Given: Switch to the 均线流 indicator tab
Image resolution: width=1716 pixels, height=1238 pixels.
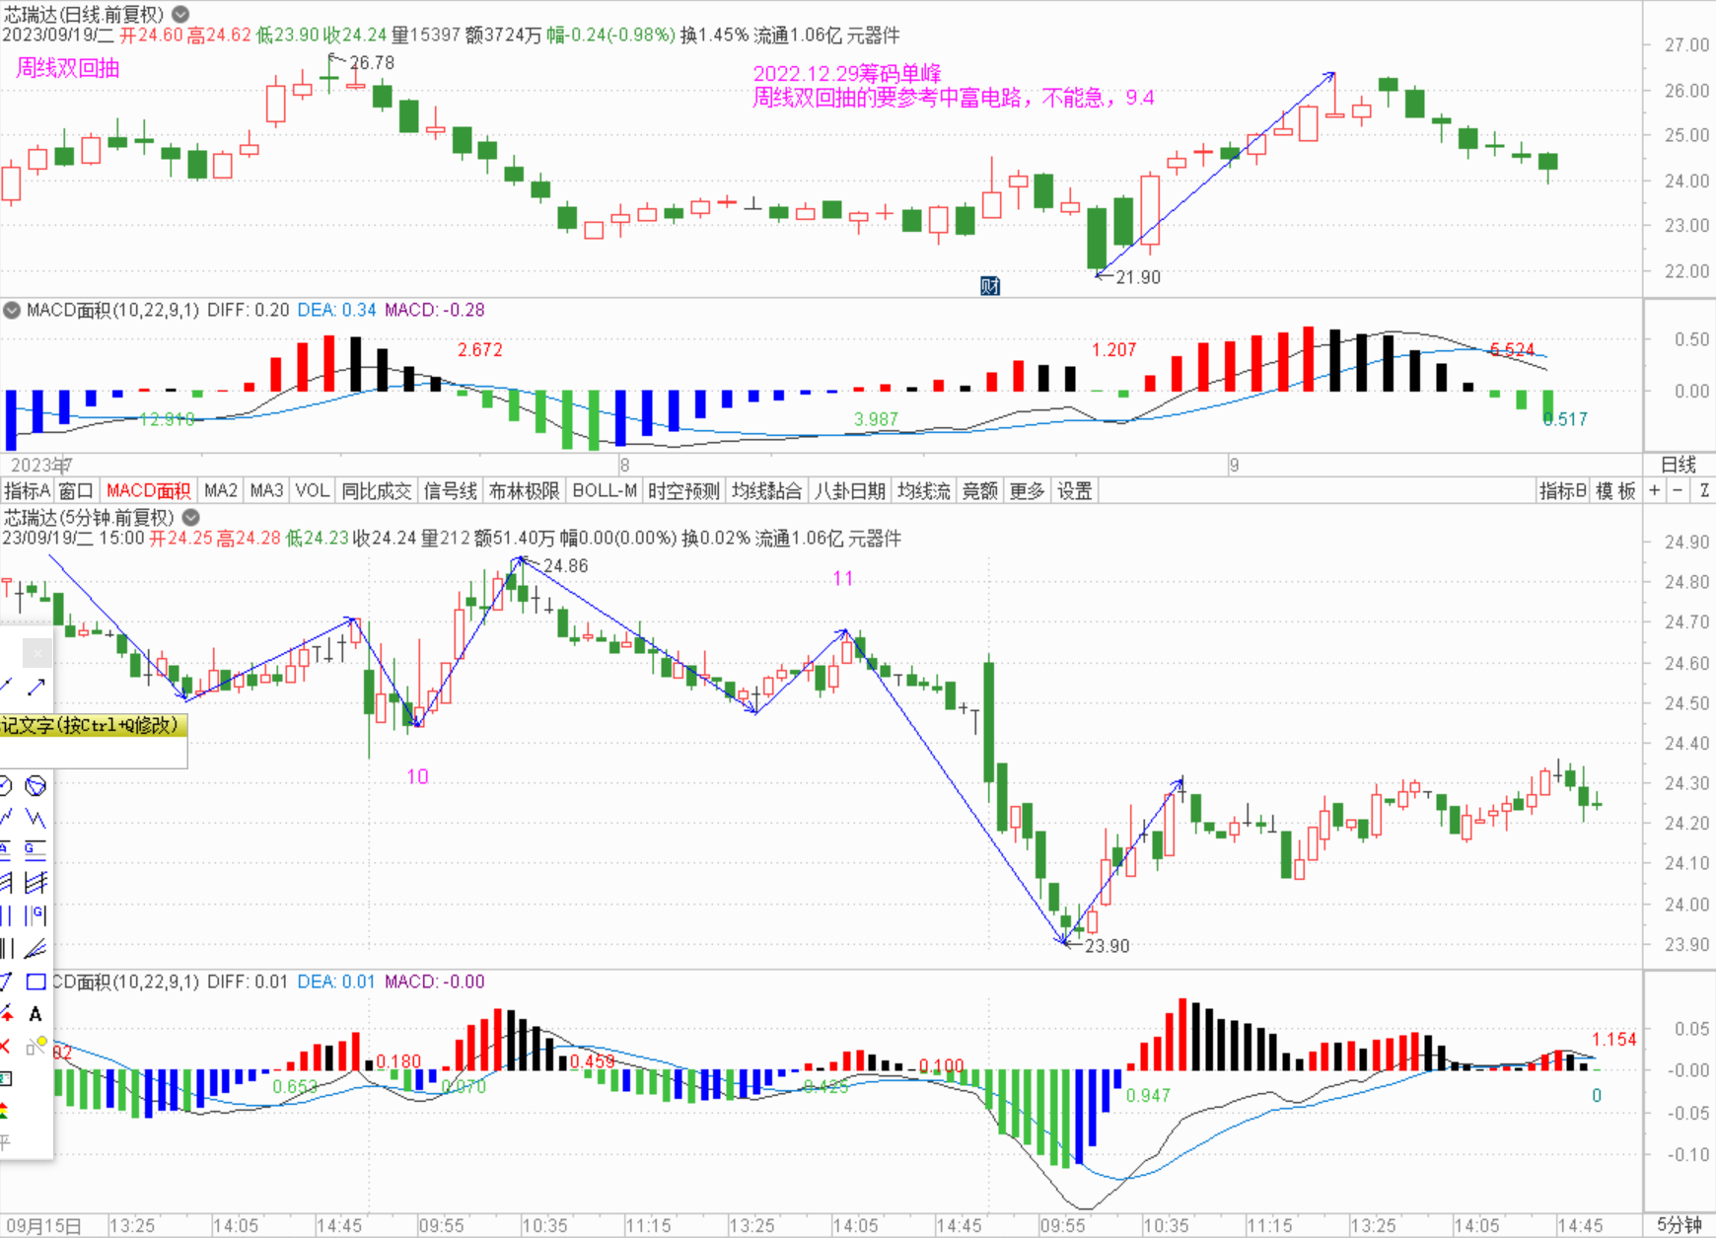Looking at the screenshot, I should pos(924,491).
